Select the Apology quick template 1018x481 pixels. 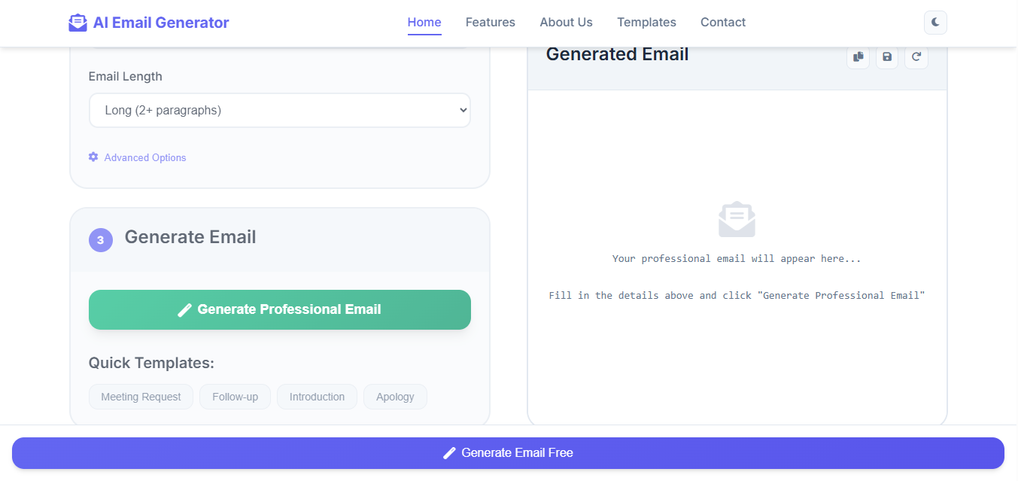395,397
